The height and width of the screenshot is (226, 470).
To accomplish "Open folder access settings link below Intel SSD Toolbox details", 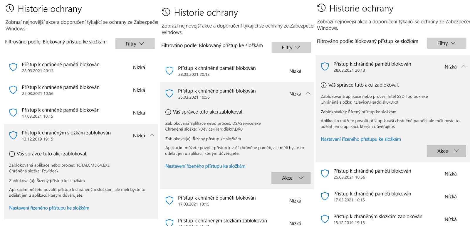I will point(361,139).
